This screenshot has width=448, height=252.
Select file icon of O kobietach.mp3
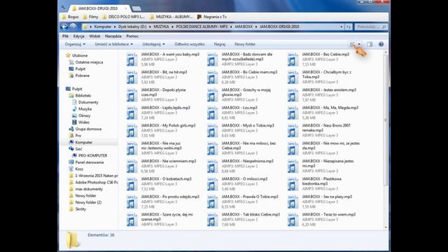[x=132, y=183]
